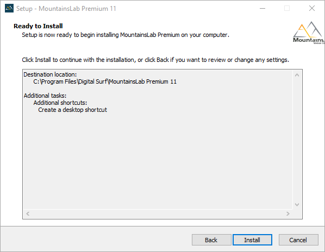Viewport: 325px width, 252px height.
Task: Click the horizontal scrollbar track
Action: click(x=158, y=213)
